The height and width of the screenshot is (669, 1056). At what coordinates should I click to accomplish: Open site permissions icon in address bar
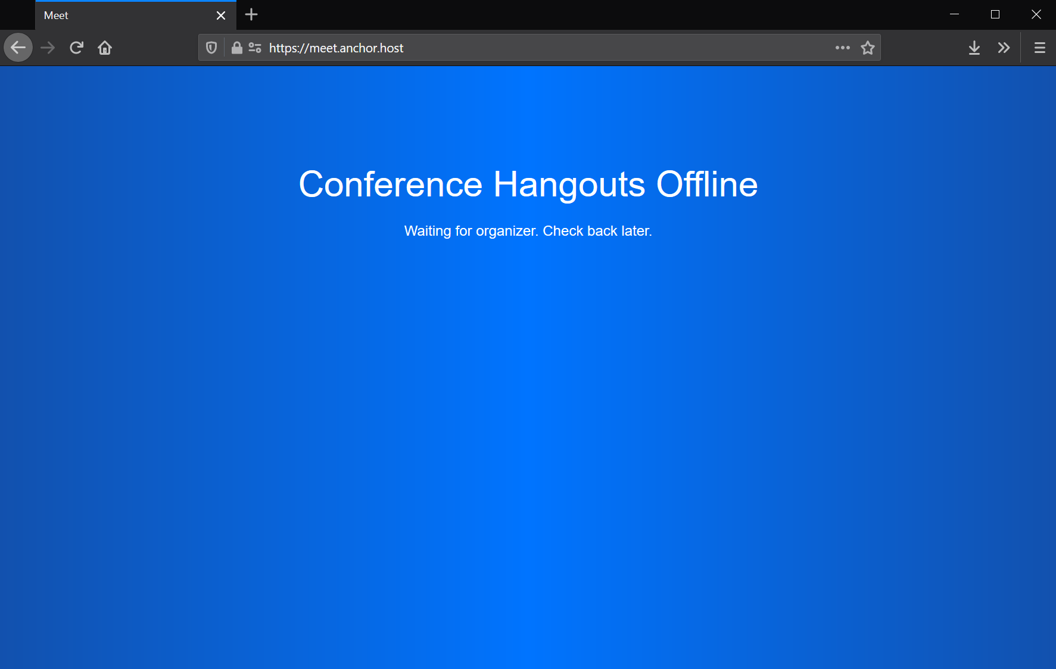(255, 48)
